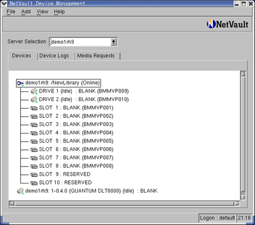This screenshot has width=255, height=225.
Task: Click the QUANTUM DLT8000 drive icon
Action: (x=20, y=191)
